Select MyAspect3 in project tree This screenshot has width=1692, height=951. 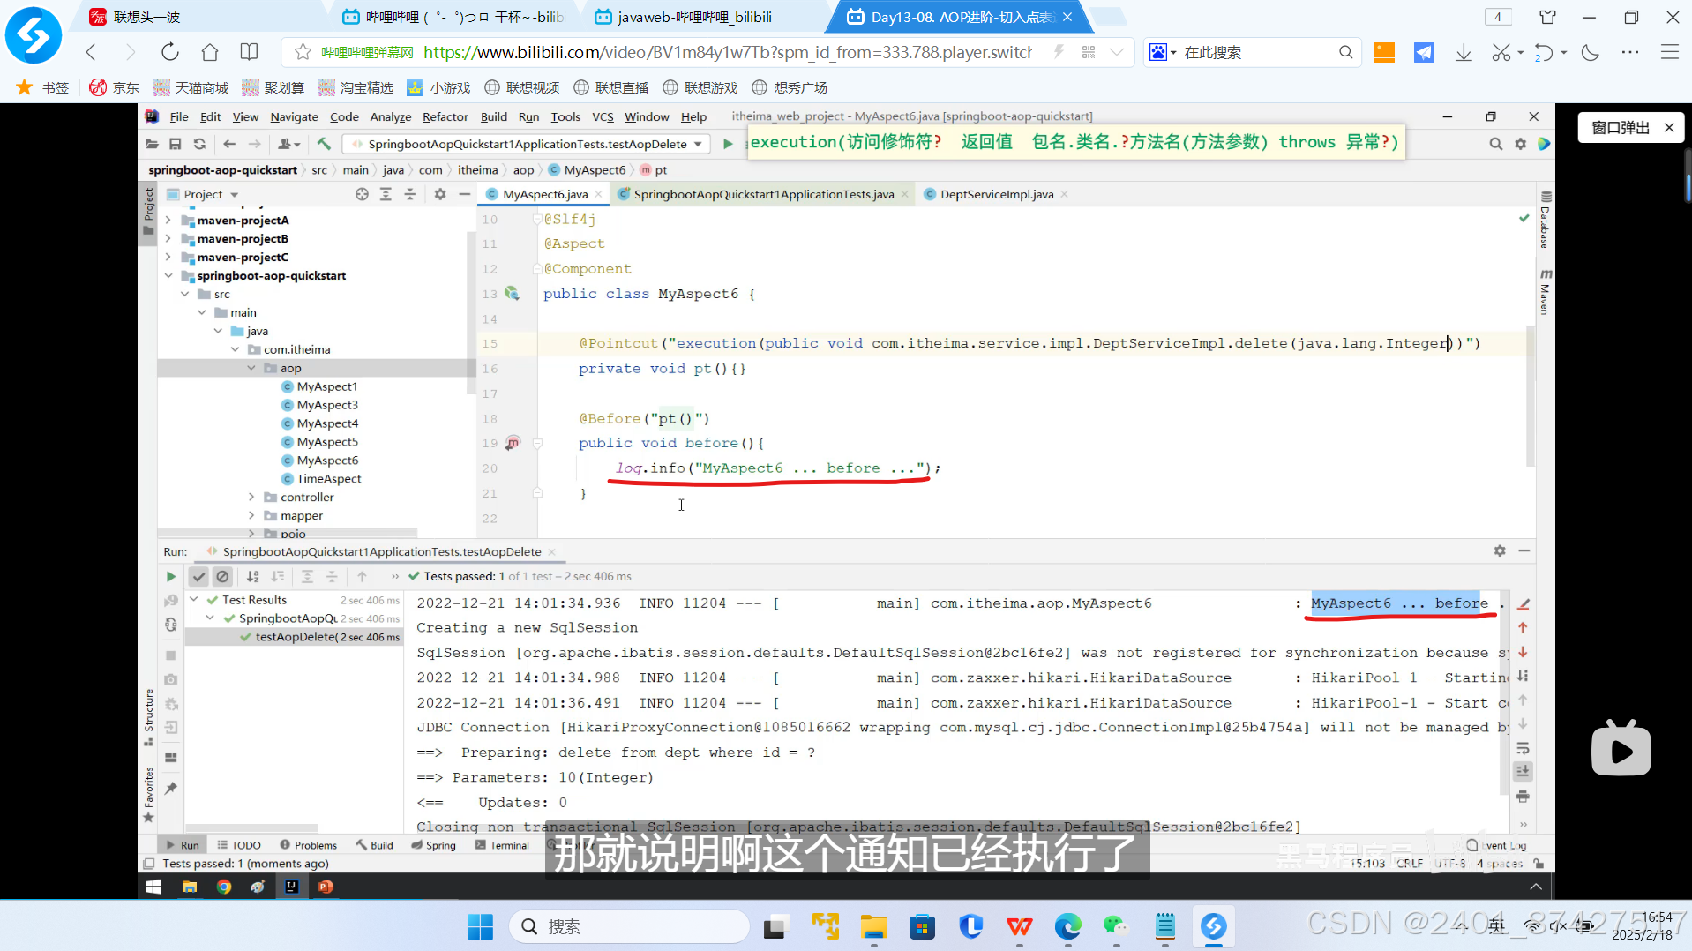click(x=327, y=405)
